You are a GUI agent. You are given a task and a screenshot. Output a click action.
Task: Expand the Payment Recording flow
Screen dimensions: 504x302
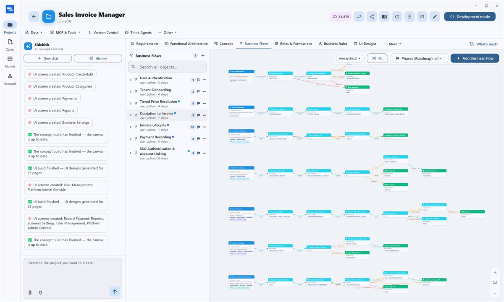click(x=131, y=139)
